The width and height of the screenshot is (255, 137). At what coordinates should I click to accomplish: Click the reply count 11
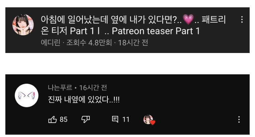click(126, 120)
